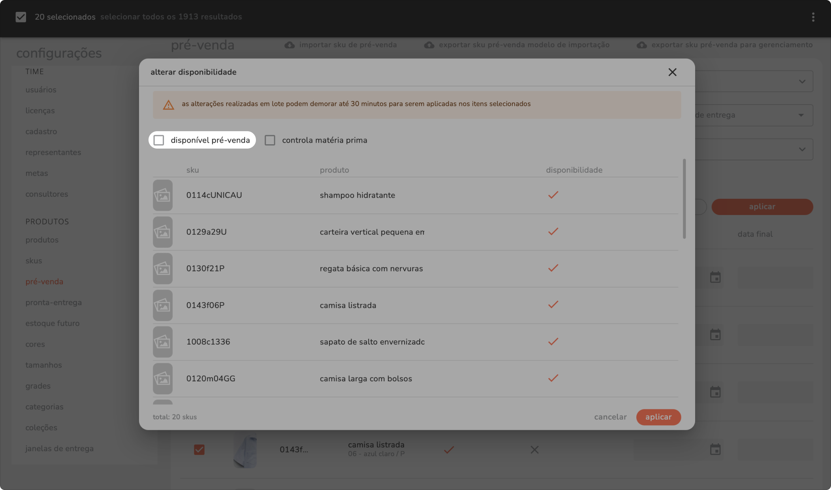Click the topmost calendar icon beside data final
The image size is (831, 490).
[x=715, y=277]
